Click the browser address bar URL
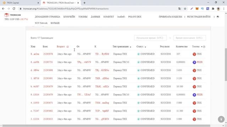 [x=66, y=8]
